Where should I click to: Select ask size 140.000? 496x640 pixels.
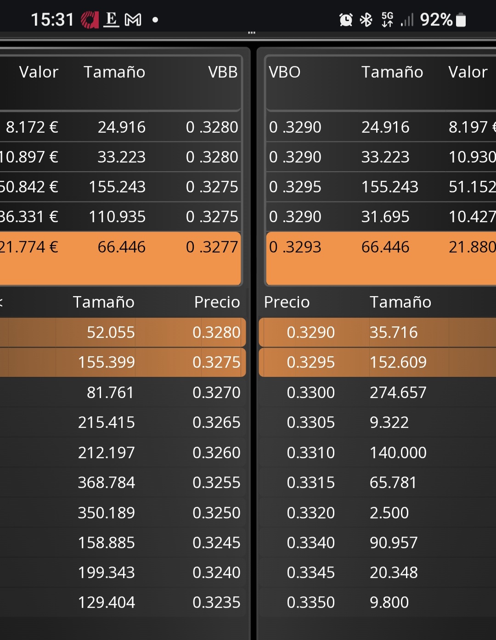click(398, 453)
